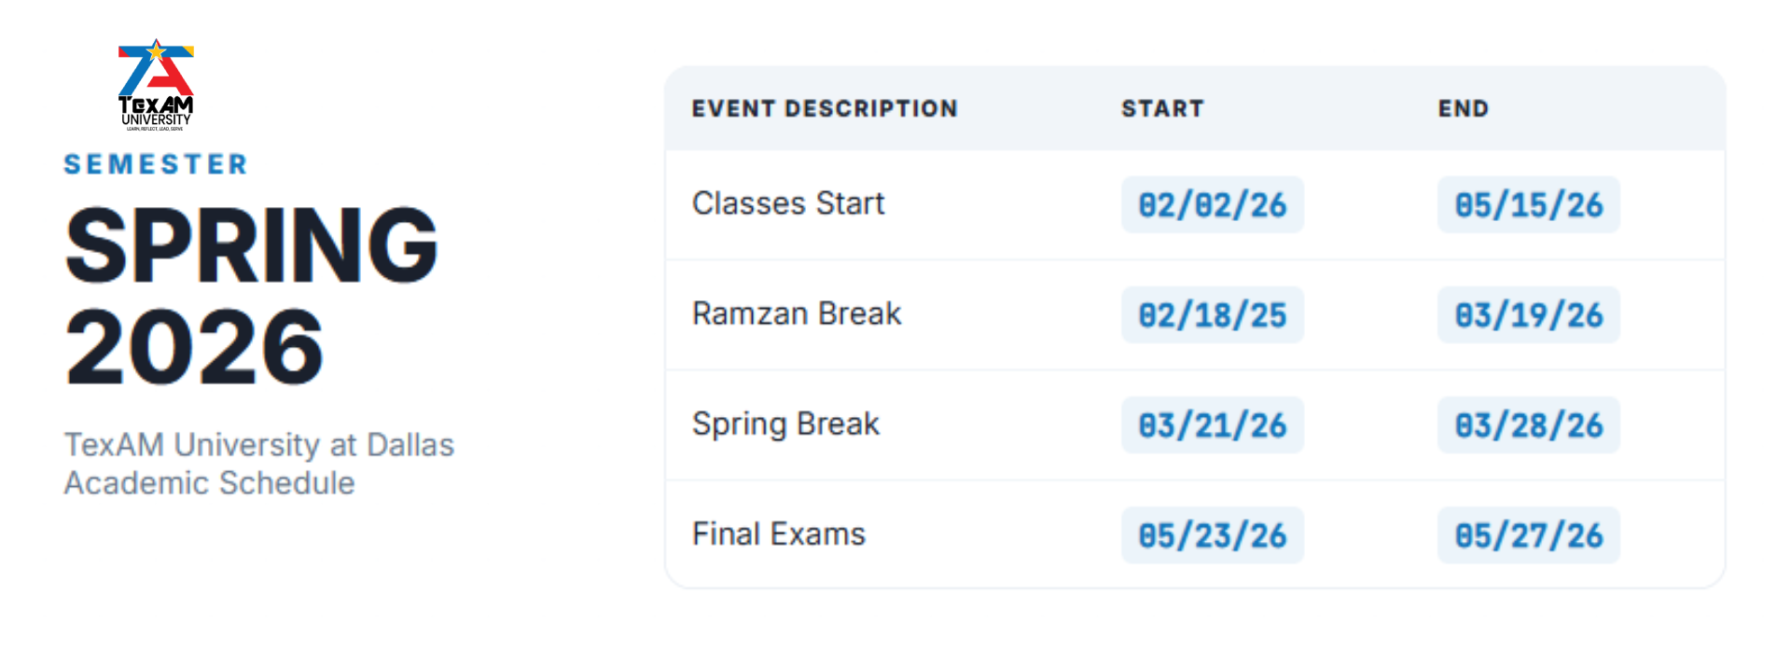
Task: Click the End column header
Action: click(1463, 109)
